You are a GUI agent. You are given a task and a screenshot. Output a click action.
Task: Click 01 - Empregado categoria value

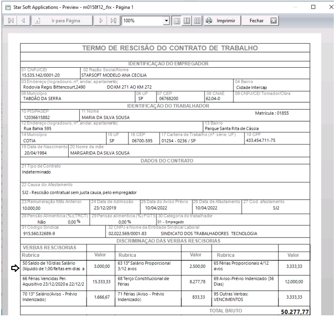(171, 222)
